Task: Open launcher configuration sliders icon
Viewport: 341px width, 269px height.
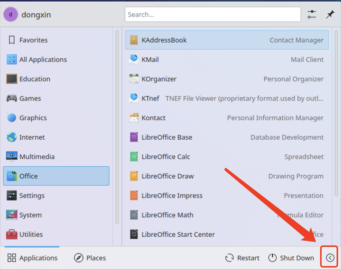Action: (x=312, y=14)
